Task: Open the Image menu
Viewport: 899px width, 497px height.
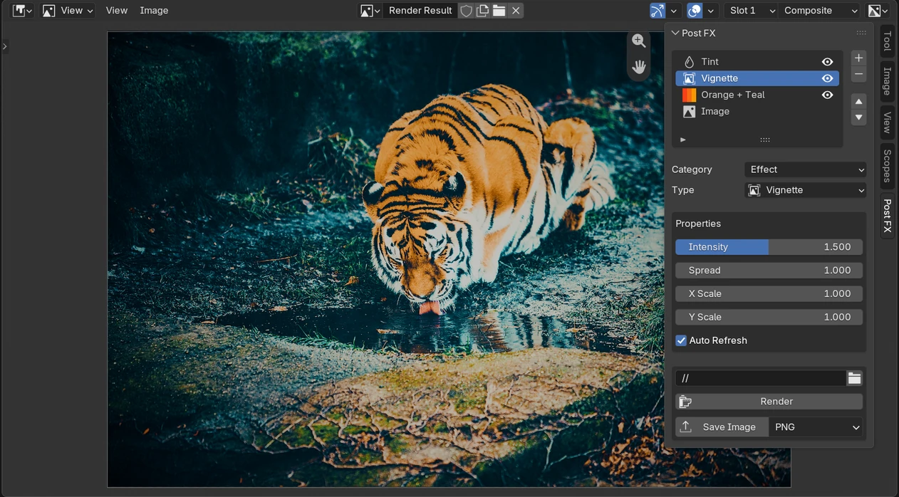Action: point(154,11)
